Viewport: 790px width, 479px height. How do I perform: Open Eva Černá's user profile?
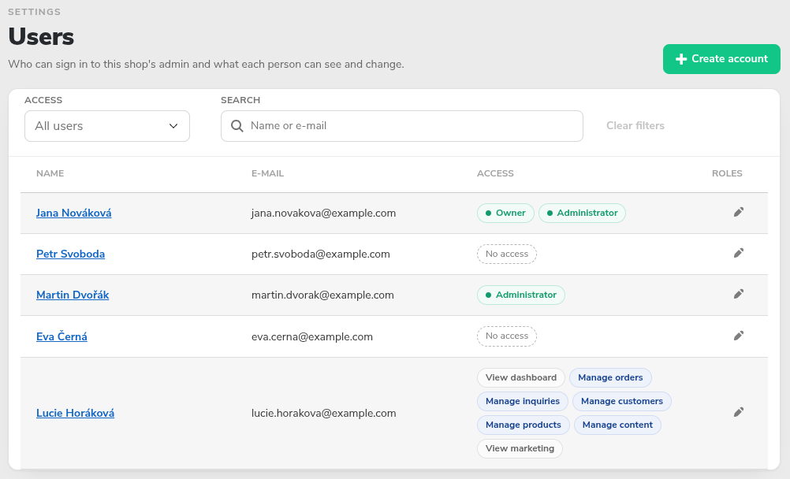tap(61, 336)
